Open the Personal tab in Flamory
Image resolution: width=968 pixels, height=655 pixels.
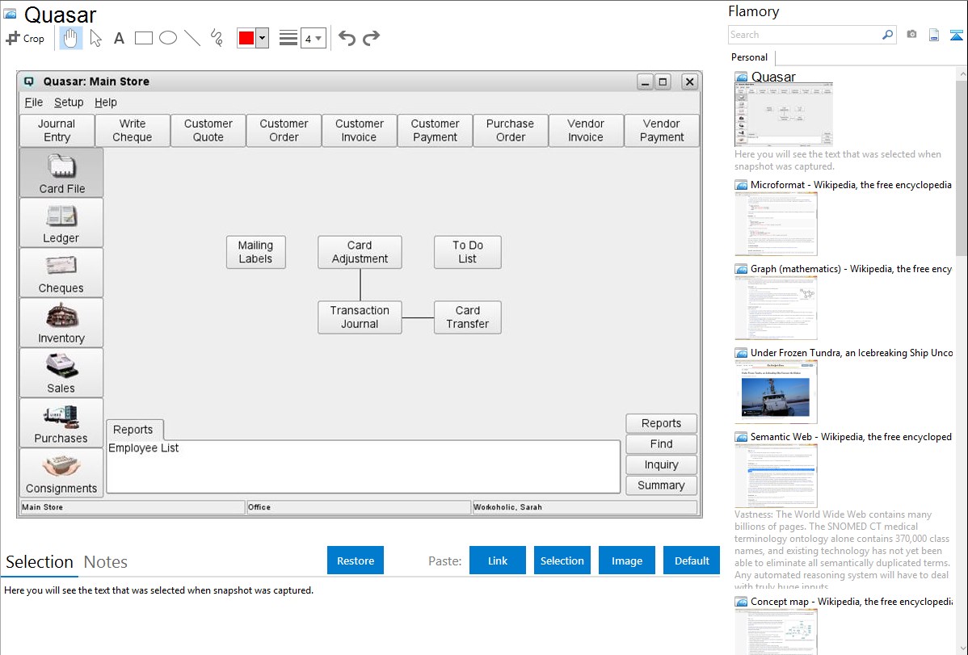(x=749, y=57)
